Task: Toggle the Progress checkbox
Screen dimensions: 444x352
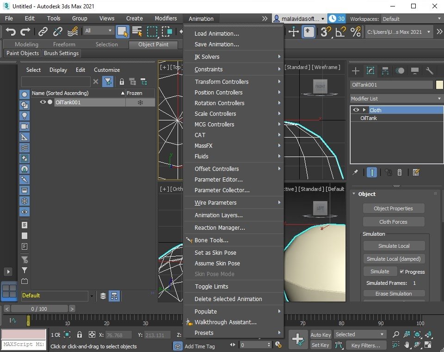Action: click(x=401, y=272)
